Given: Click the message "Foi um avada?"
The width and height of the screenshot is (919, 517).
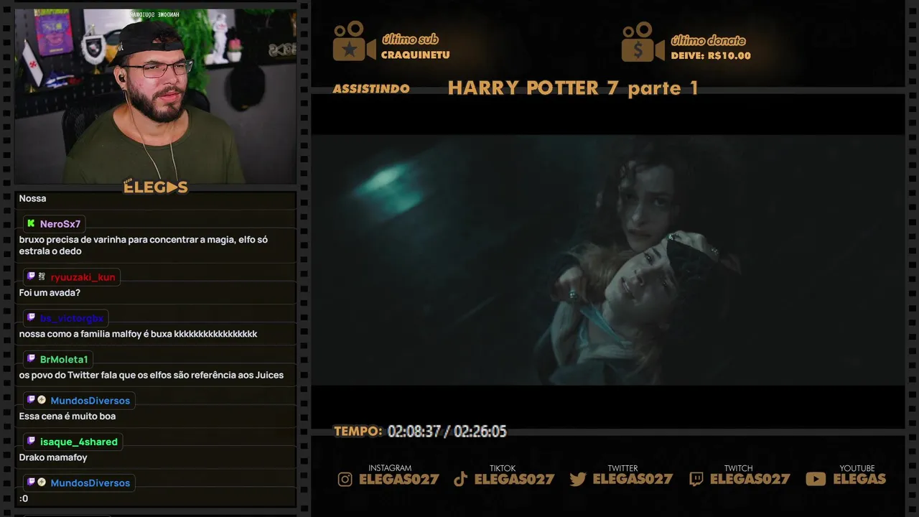Looking at the screenshot, I should point(50,293).
